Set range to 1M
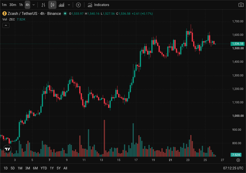 20,168
